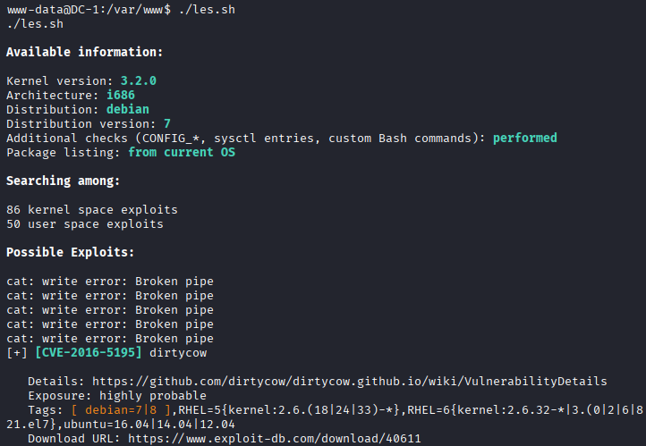Click the CVE-2016-5195 identifier

pyautogui.click(x=89, y=353)
